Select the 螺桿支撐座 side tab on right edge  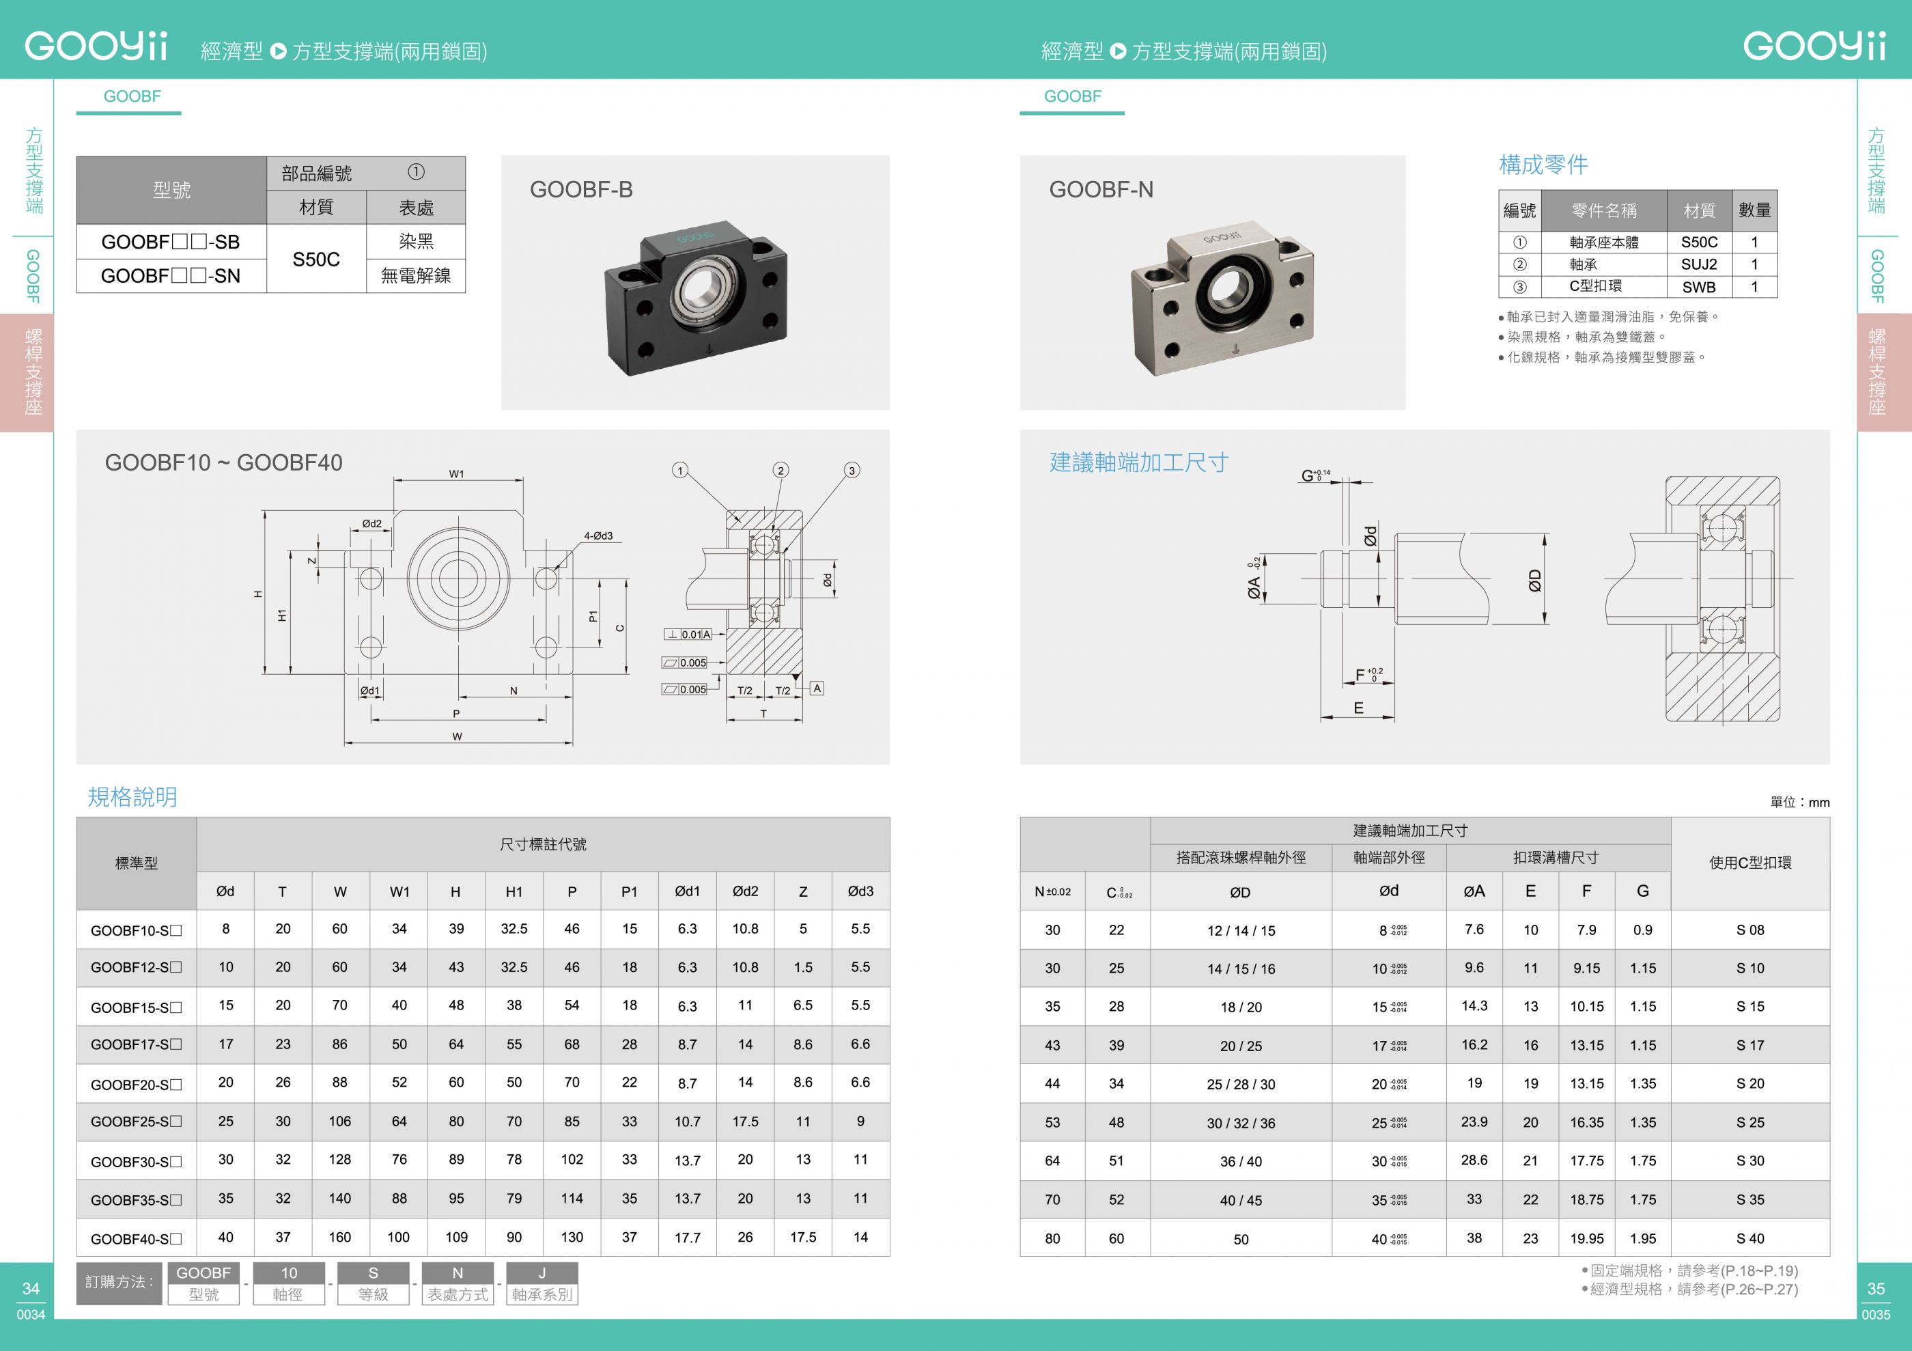tap(1885, 372)
